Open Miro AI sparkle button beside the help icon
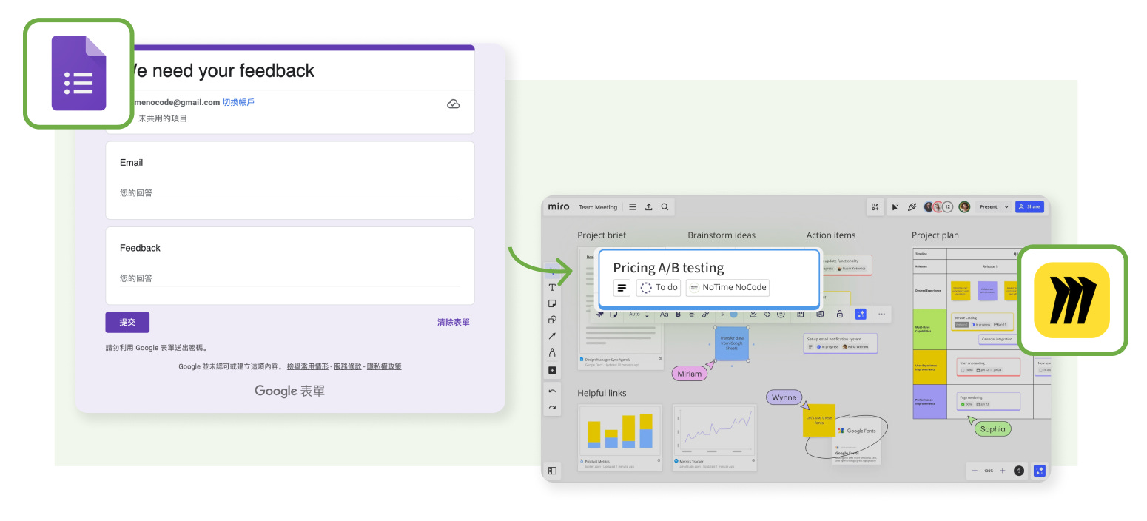Image resolution: width=1147 pixels, height=521 pixels. (1039, 471)
